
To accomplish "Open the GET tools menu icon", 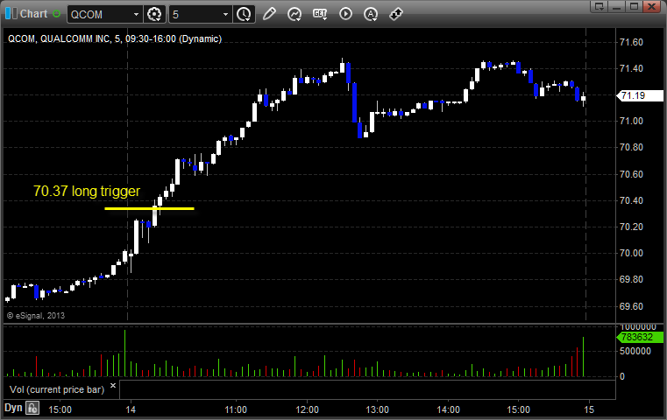I will (320, 14).
